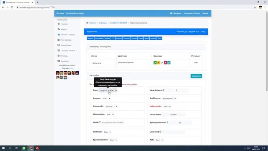Click the Сохранить save button
The image size is (268, 151).
coord(196,76)
